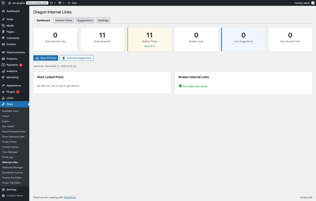Click the Generate Suggestions button
The width and height of the screenshot is (316, 201).
click(77, 58)
